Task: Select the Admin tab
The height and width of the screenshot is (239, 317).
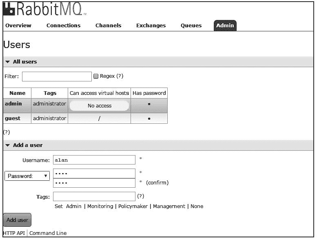Action: coord(225,26)
